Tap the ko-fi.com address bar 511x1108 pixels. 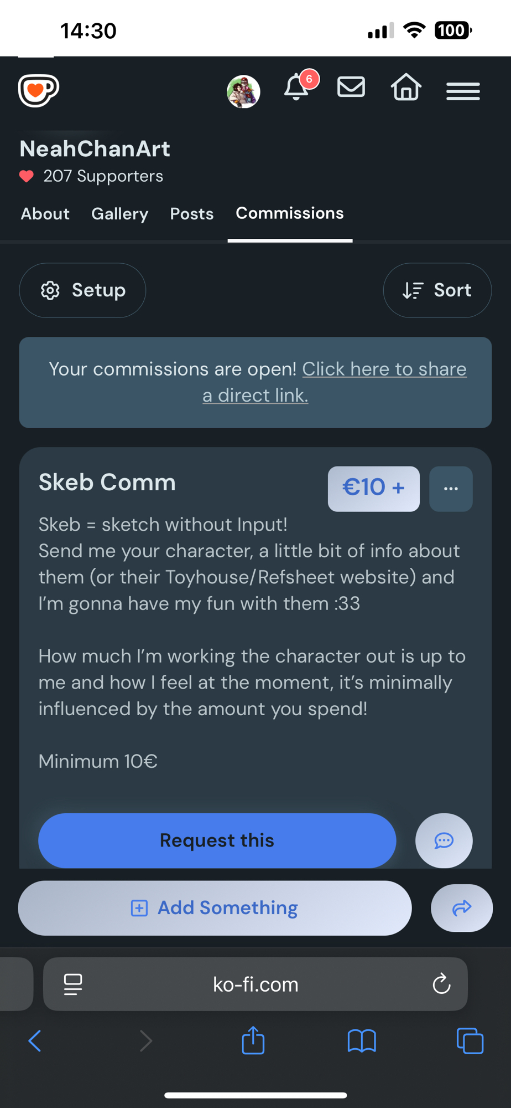click(255, 984)
